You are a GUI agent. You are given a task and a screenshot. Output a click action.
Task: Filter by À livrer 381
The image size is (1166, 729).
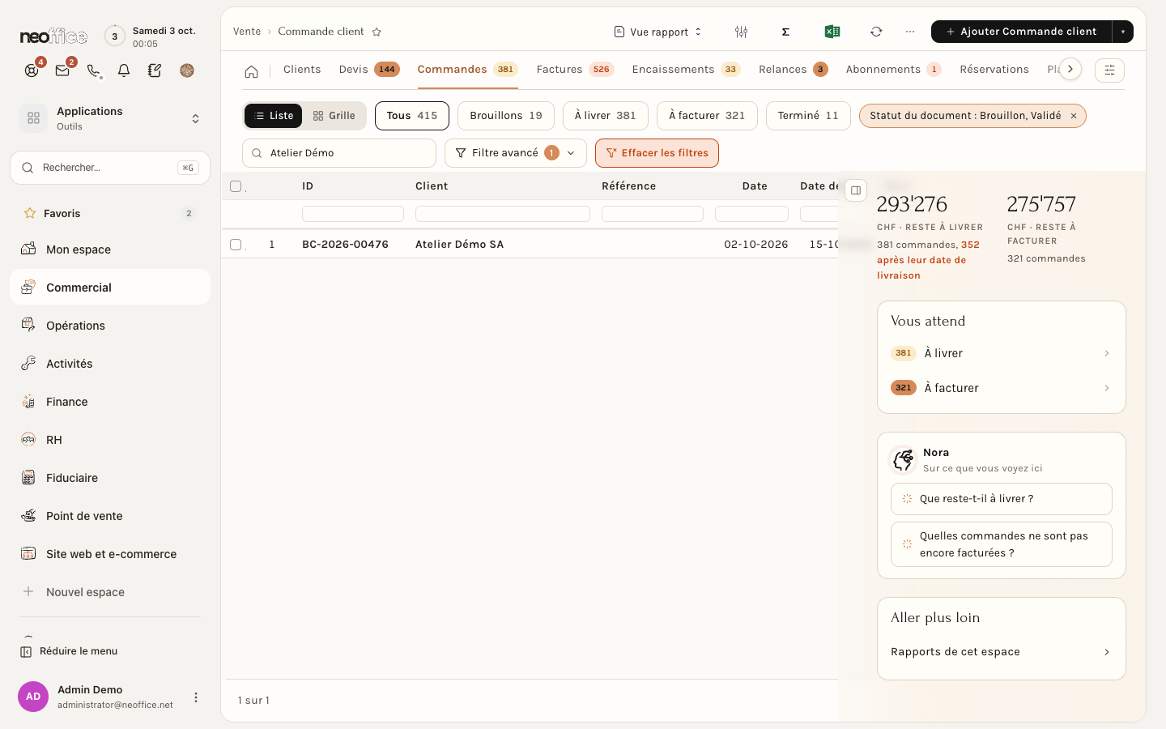(606, 116)
